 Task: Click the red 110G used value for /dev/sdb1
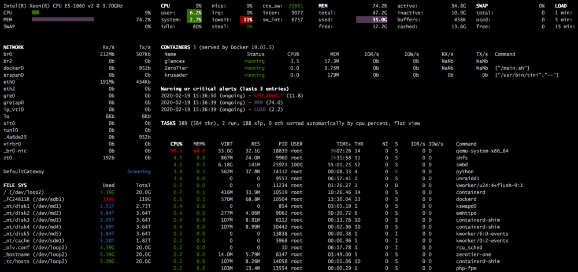click(x=109, y=199)
